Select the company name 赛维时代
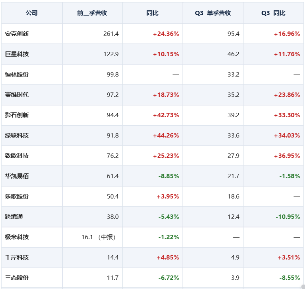305x289 pixels. [x=17, y=95]
